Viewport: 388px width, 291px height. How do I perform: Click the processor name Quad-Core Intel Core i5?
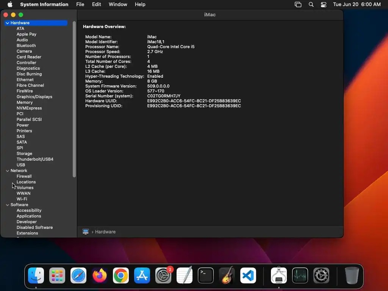click(171, 47)
